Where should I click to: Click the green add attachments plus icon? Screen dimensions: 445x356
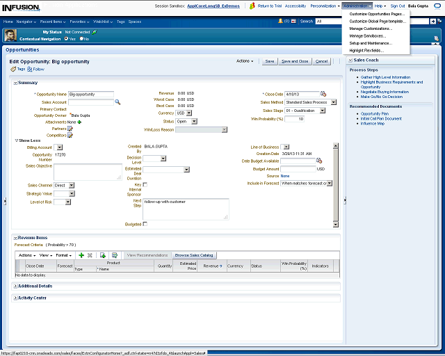point(79,122)
